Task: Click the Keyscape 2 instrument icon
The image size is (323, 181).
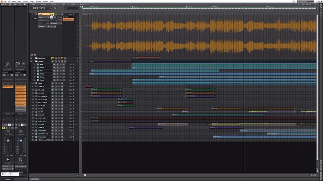Action: click(36, 137)
